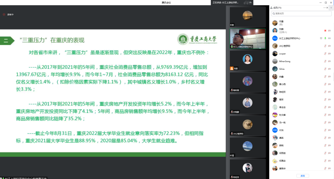Click the 录制中 recording indicator
The image size is (334, 179).
tap(8, 15)
